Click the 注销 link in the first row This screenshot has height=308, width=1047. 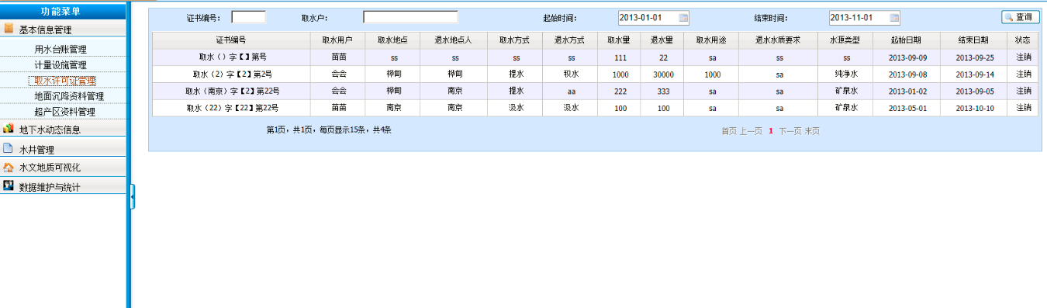point(1023,57)
